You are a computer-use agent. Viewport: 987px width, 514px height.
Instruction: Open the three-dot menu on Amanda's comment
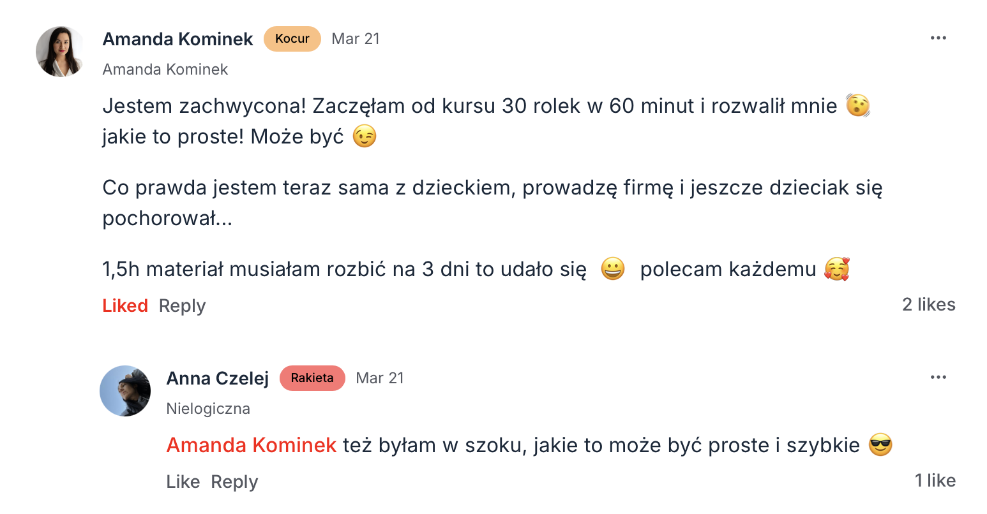[x=938, y=38]
